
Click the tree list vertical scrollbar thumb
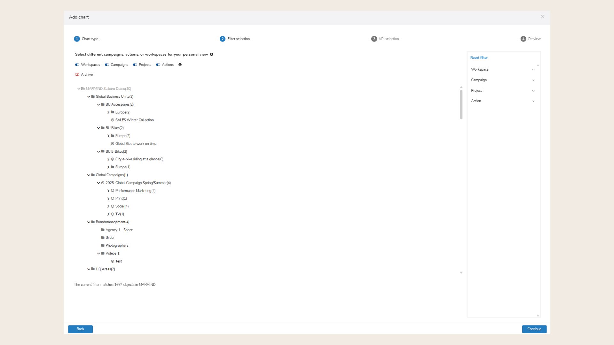(461, 104)
